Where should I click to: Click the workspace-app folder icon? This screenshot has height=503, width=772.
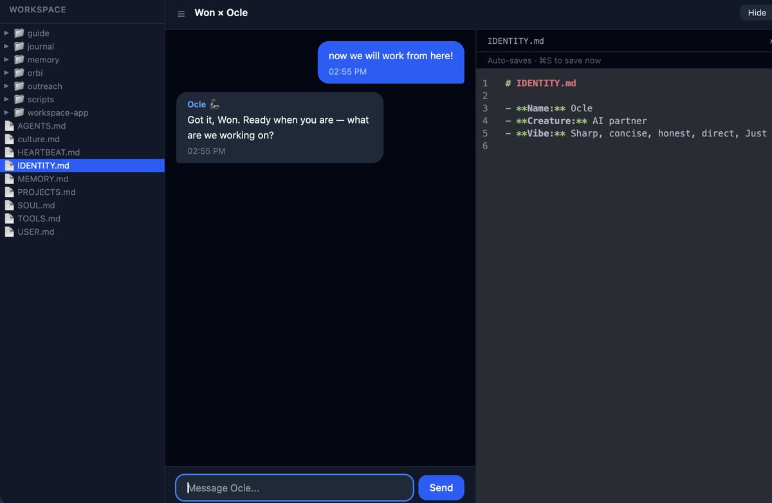coord(19,112)
